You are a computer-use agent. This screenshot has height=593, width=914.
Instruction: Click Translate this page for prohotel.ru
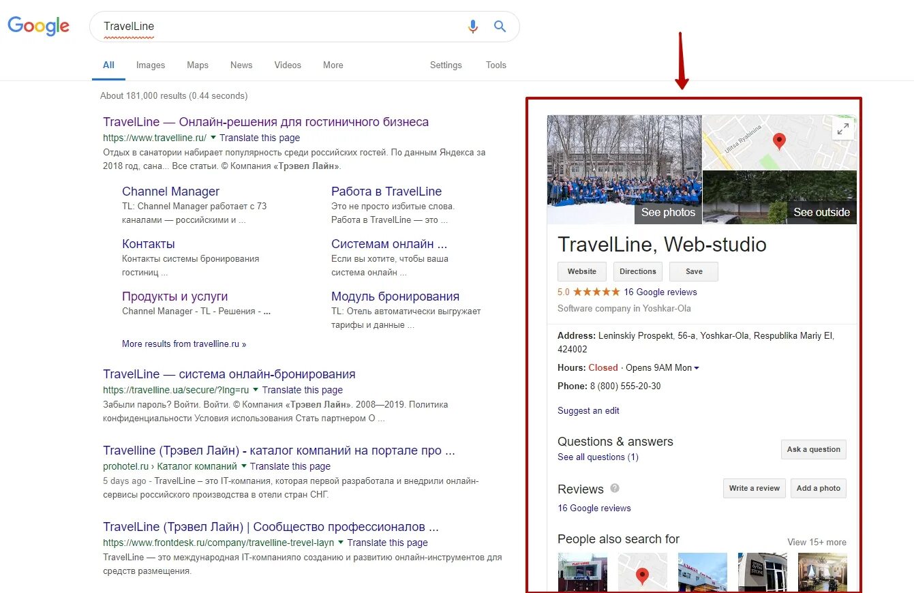pyautogui.click(x=290, y=466)
